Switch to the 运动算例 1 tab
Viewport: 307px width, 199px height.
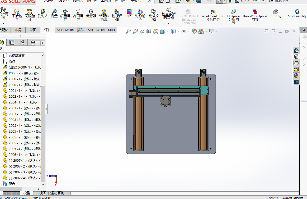(59, 193)
